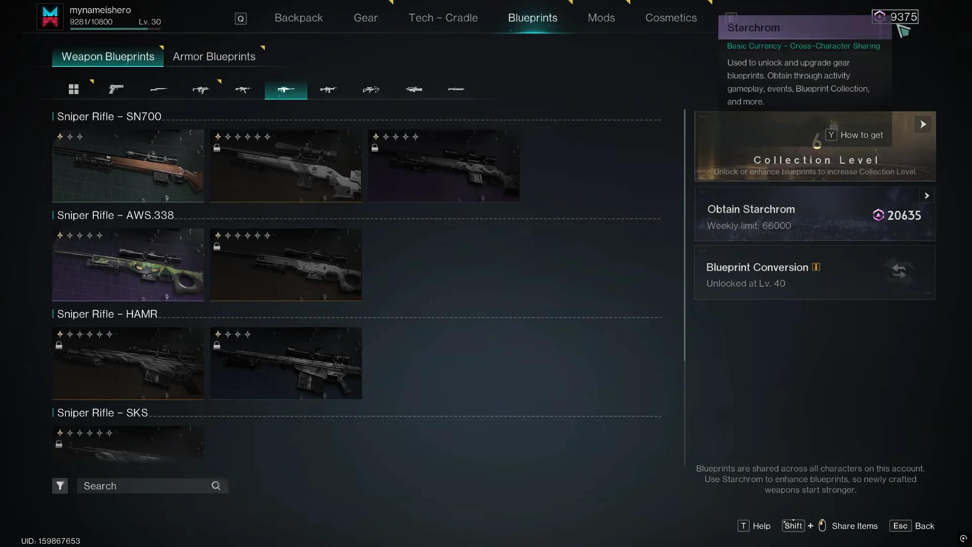Screen dimensions: 972x547
Task: Filter blueprints by assault rifle icon
Action: (244, 89)
